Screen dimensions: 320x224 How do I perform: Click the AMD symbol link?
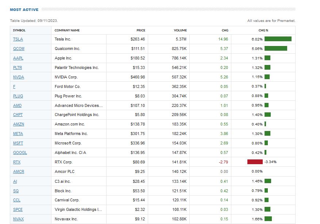pos(17,105)
